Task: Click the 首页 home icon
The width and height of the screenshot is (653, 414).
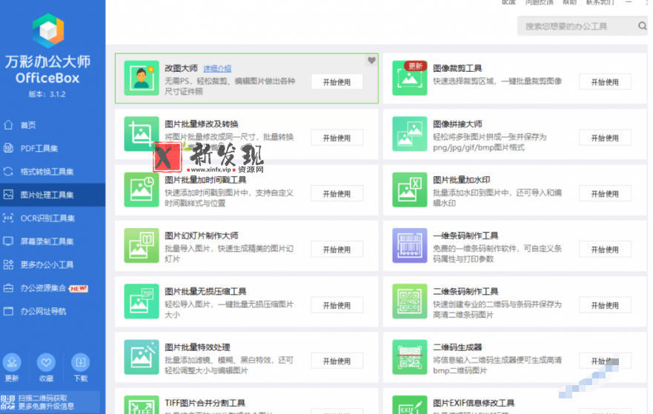Action: (x=8, y=124)
